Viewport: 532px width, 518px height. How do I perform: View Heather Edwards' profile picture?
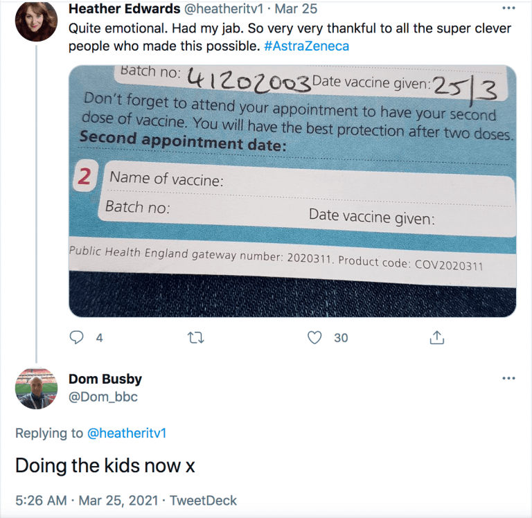35,21
